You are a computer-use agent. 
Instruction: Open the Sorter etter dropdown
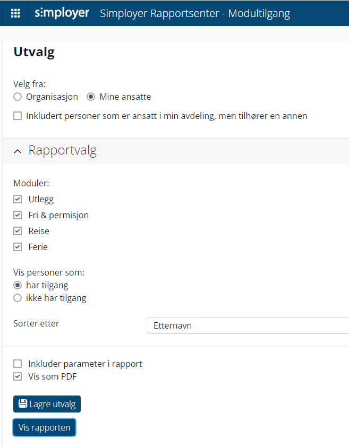coord(248,325)
